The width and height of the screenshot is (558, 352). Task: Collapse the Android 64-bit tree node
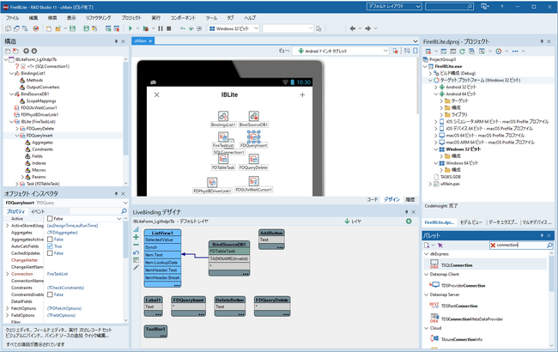pyautogui.click(x=437, y=93)
